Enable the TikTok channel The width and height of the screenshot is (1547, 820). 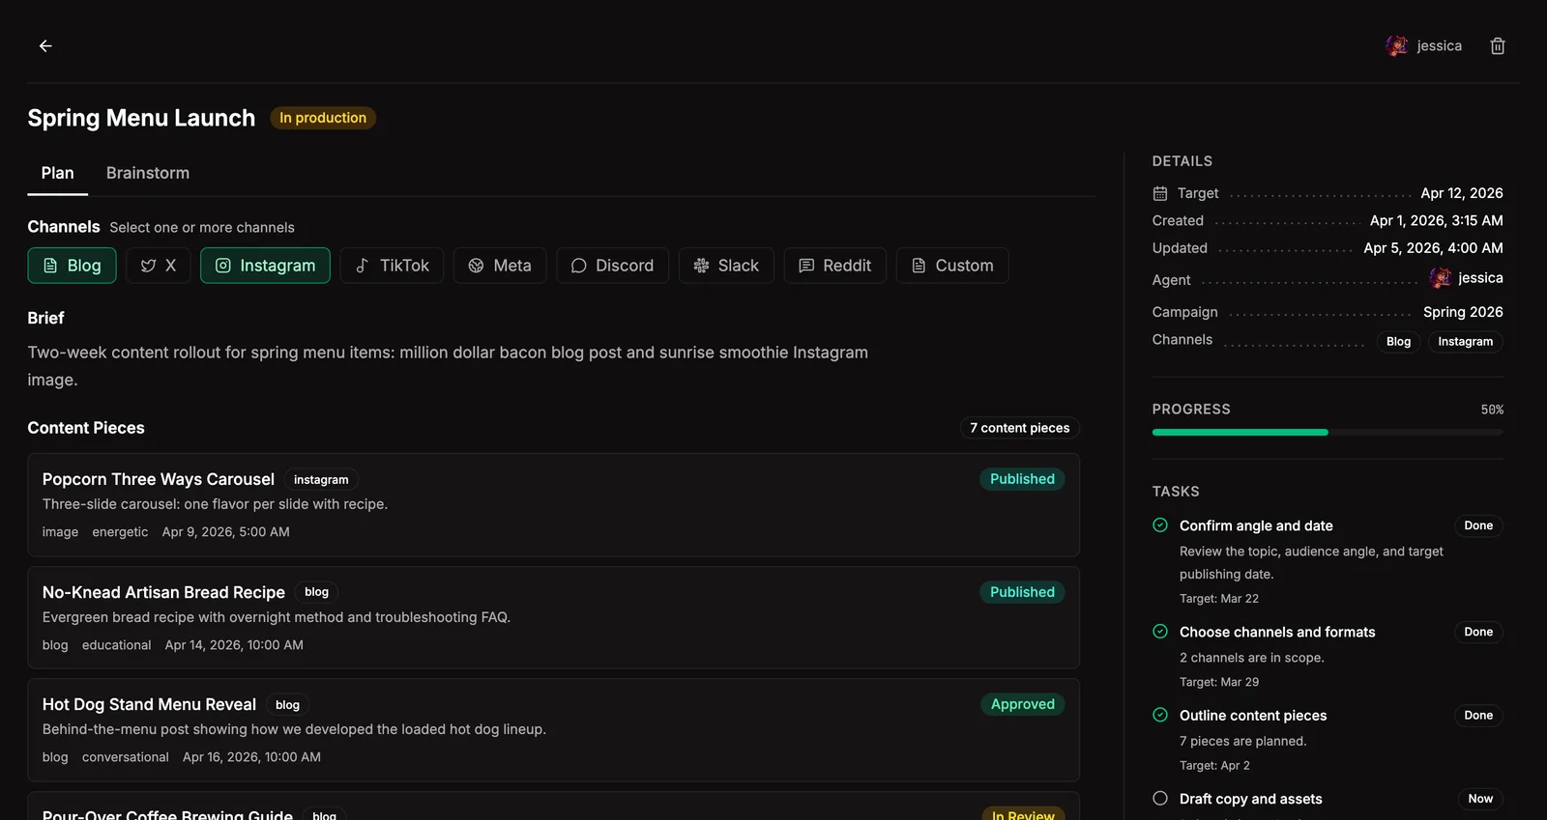[x=392, y=266]
